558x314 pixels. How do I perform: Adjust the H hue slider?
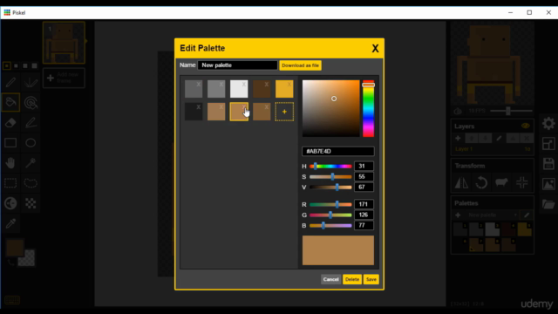pos(330,167)
